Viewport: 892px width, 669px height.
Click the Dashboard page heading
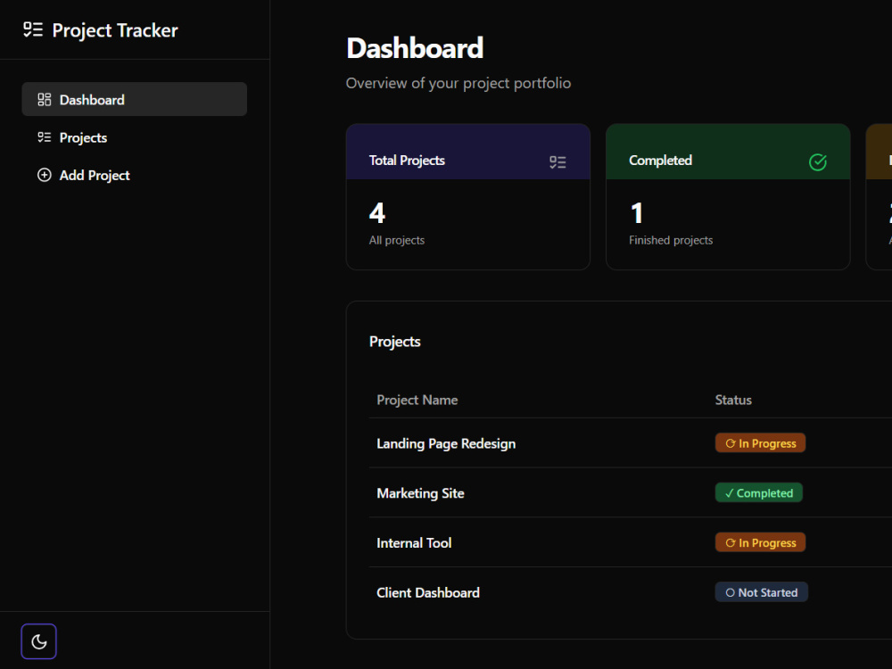(x=415, y=48)
